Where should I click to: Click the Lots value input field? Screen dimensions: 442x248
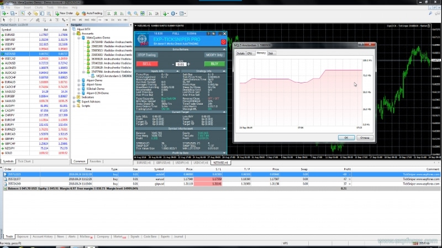coord(180,64)
